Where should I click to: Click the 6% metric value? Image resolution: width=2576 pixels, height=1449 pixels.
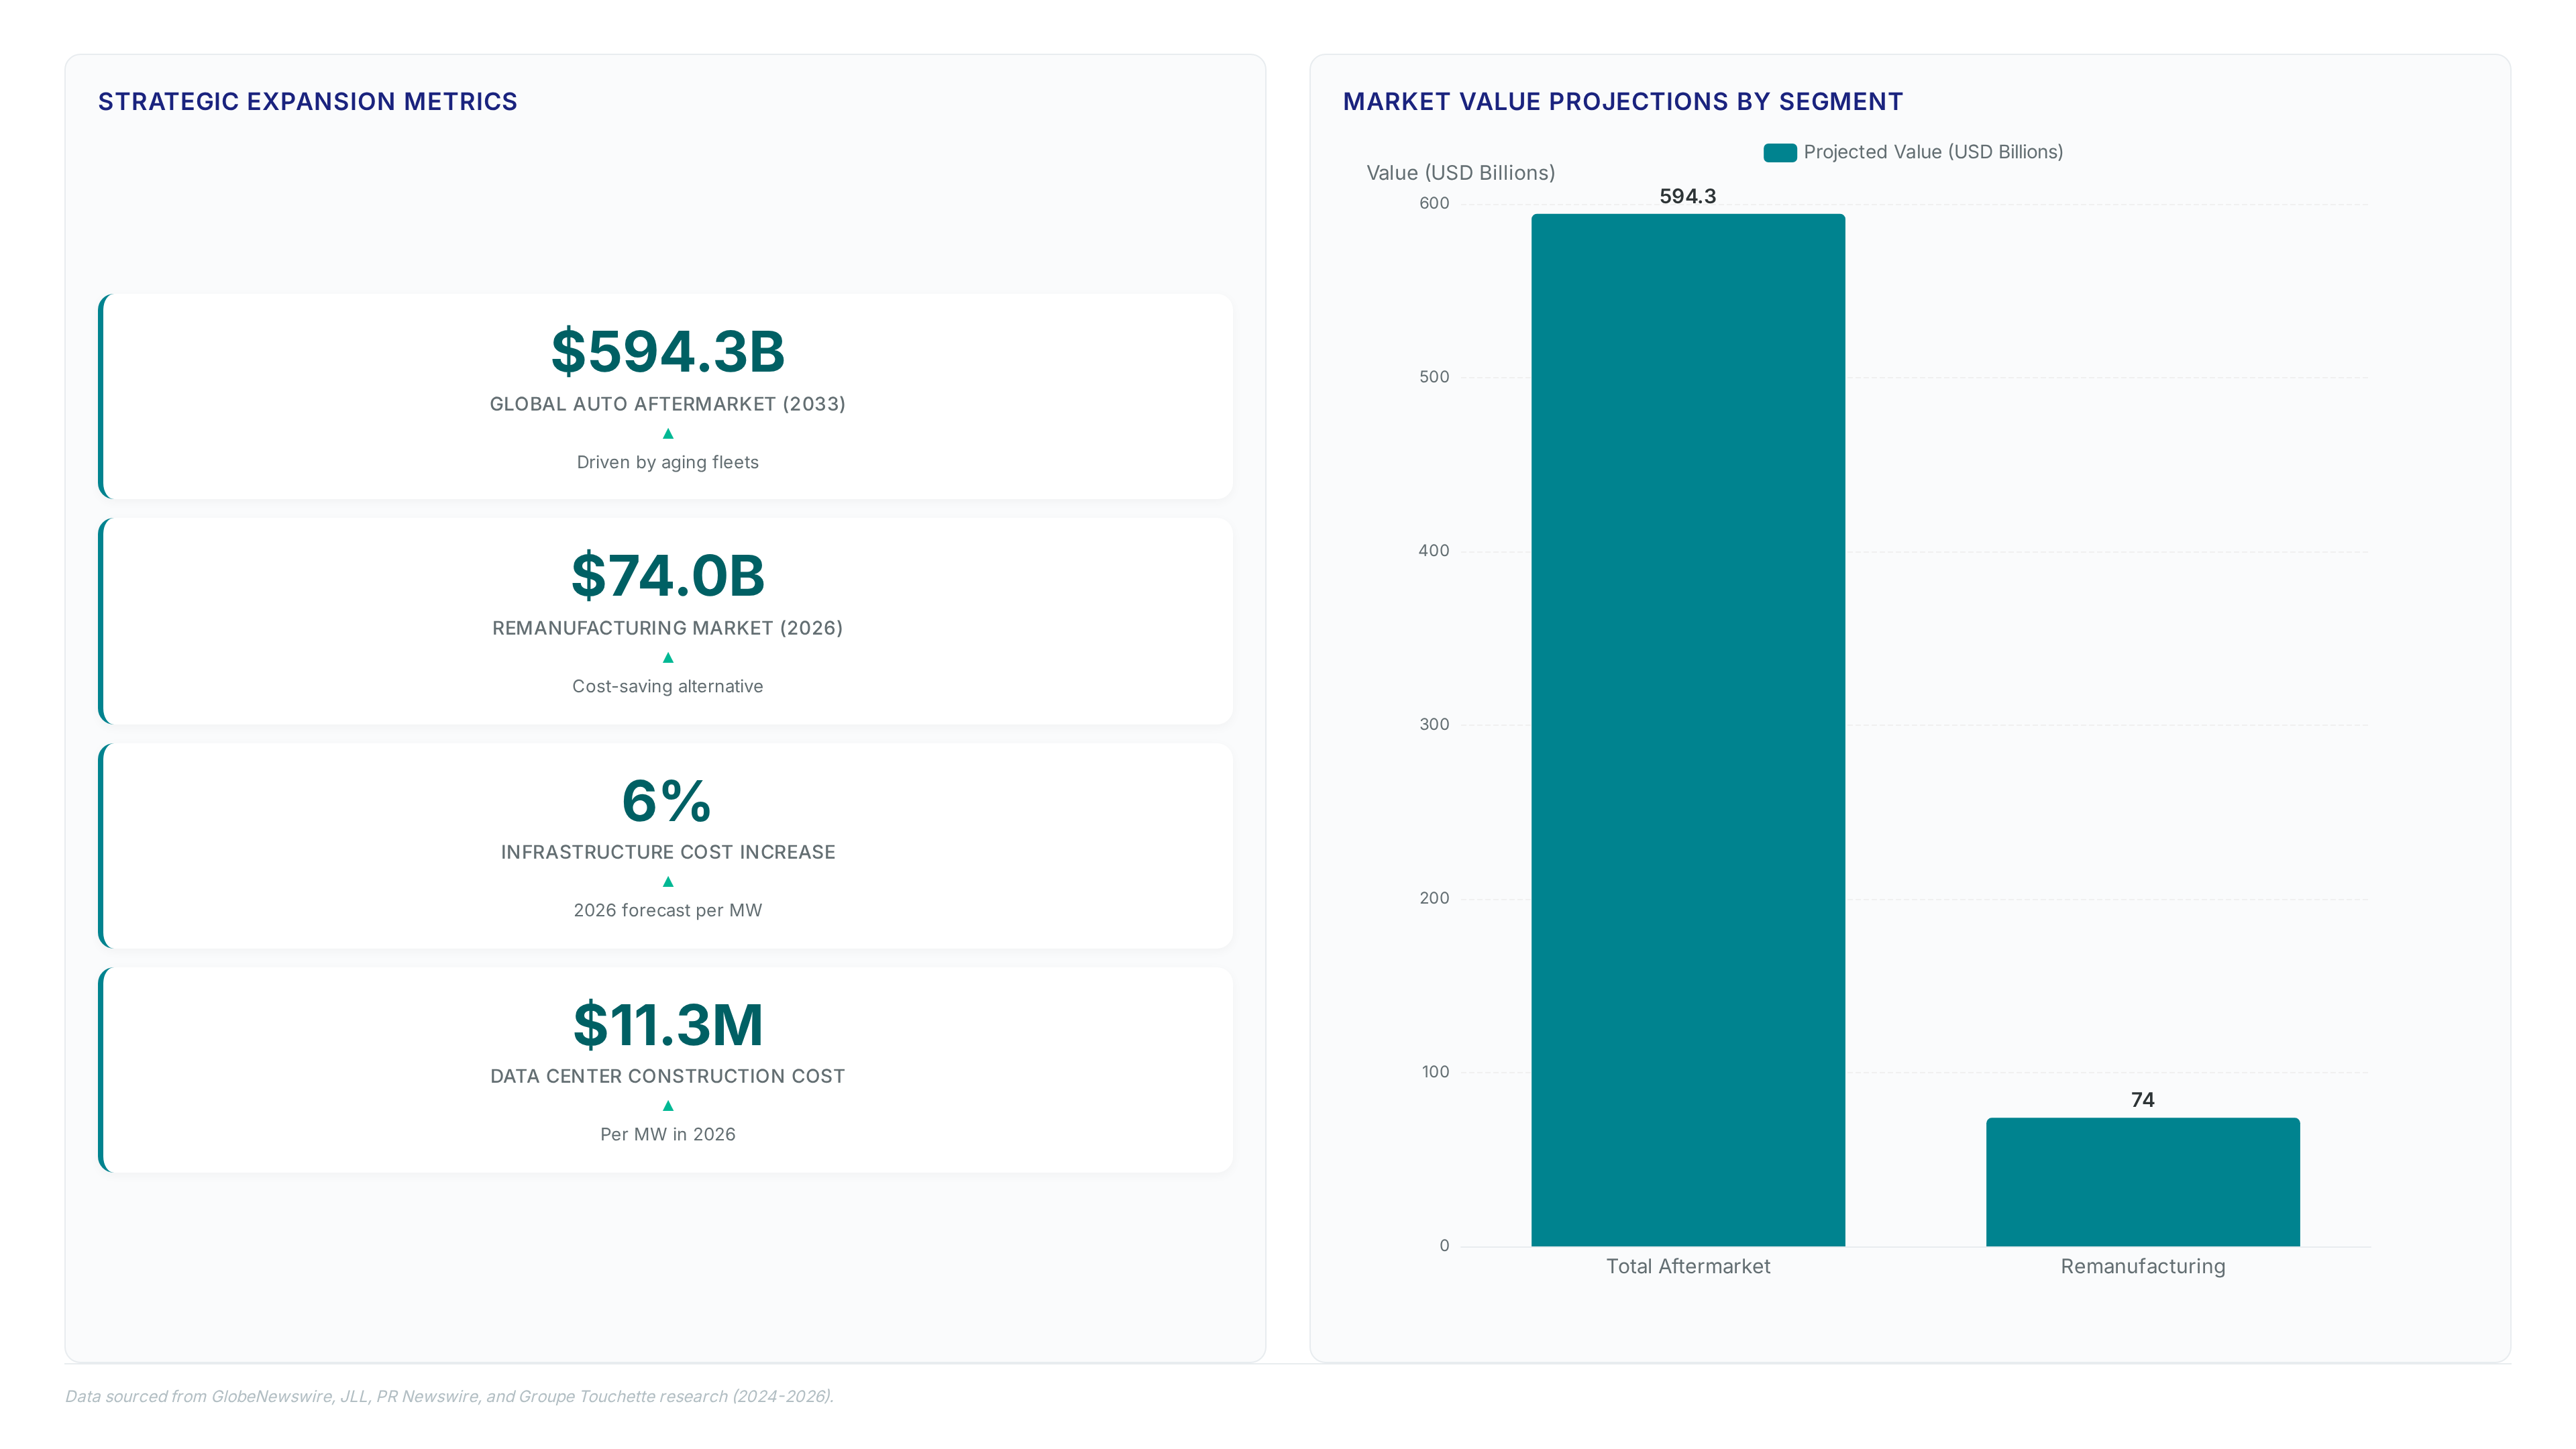(x=667, y=801)
